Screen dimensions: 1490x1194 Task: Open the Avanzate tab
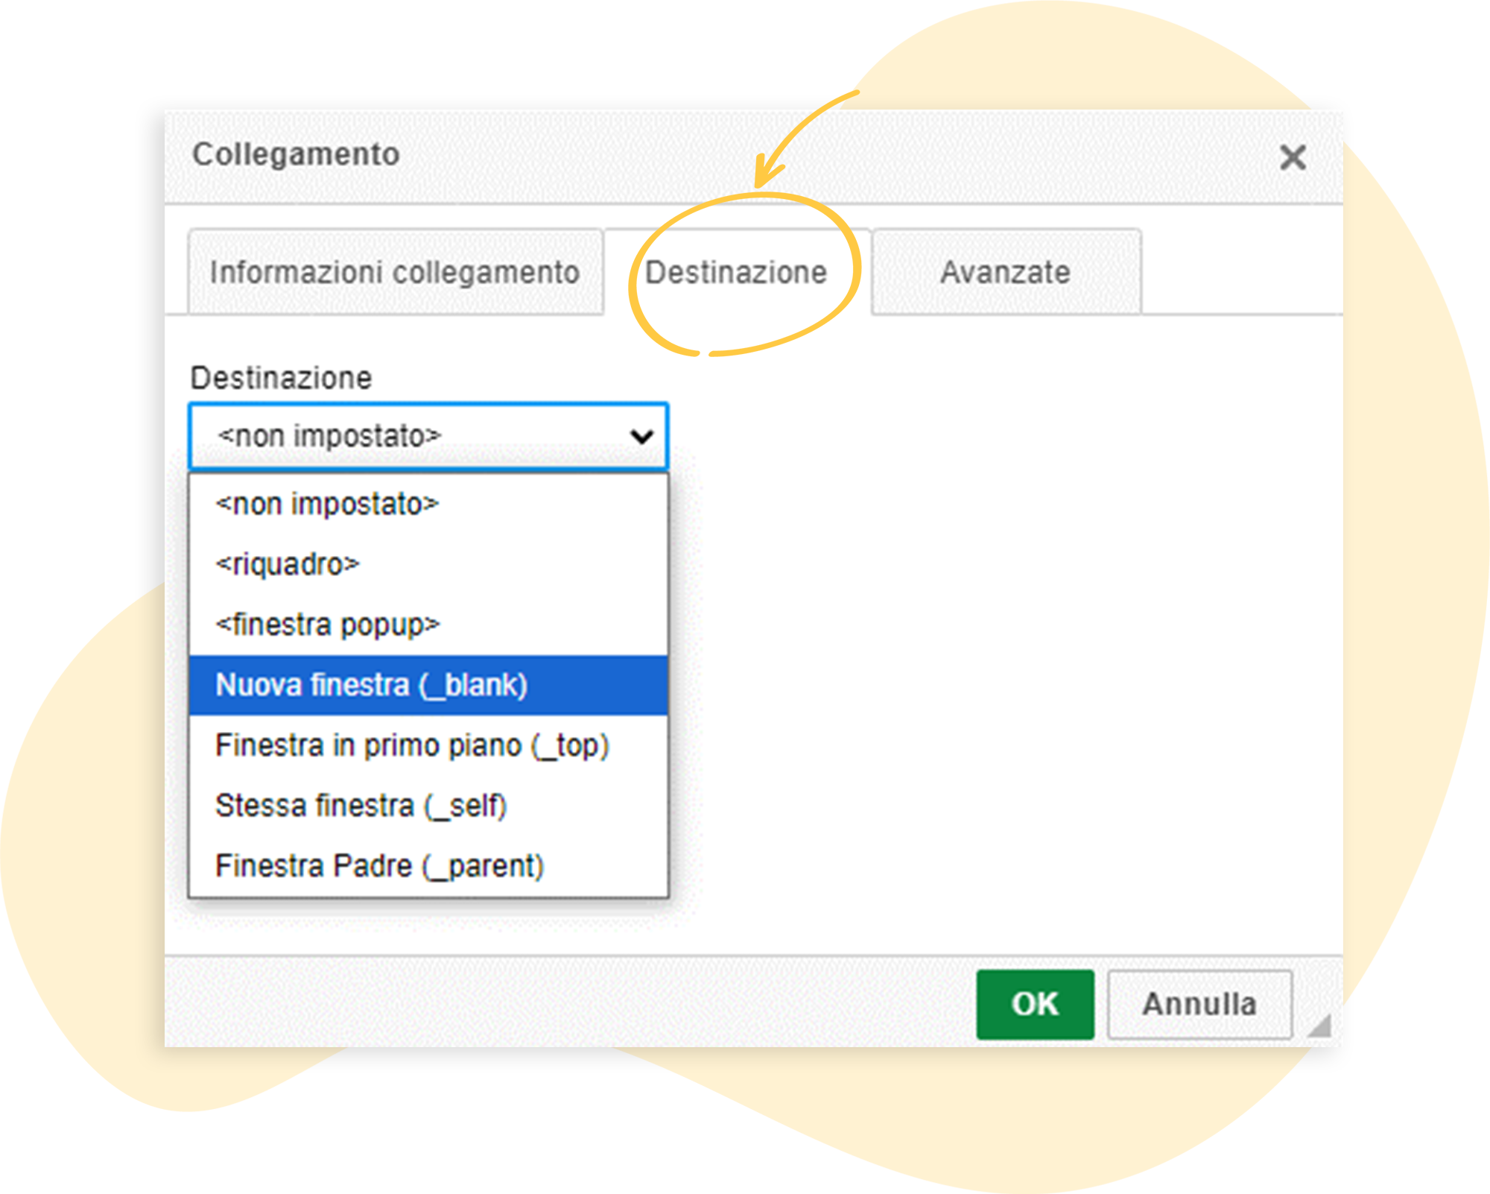(1005, 272)
